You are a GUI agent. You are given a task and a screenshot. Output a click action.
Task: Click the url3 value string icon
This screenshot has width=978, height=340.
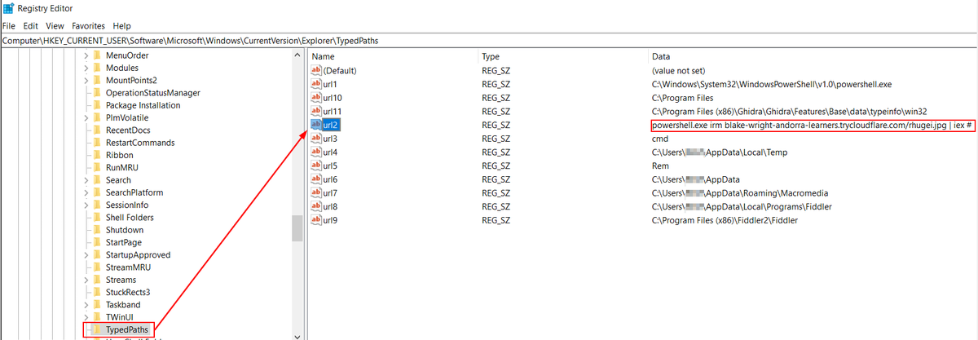(317, 139)
